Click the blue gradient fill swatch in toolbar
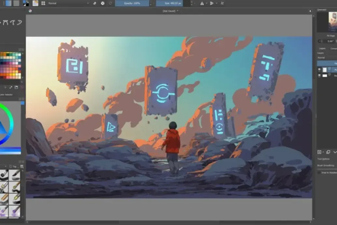Viewport: 337px width, 225px height. coord(8,3)
